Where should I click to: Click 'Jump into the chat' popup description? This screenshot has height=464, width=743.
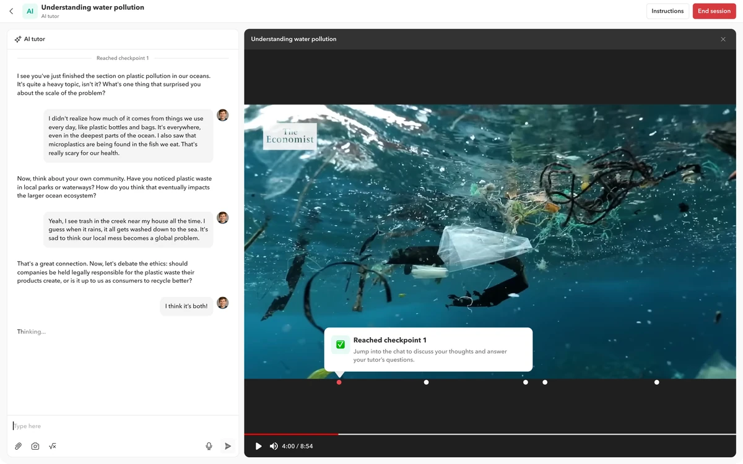click(x=430, y=356)
